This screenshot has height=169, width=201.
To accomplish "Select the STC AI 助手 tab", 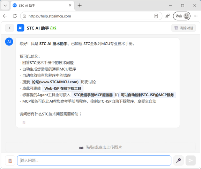I will [42, 6].
